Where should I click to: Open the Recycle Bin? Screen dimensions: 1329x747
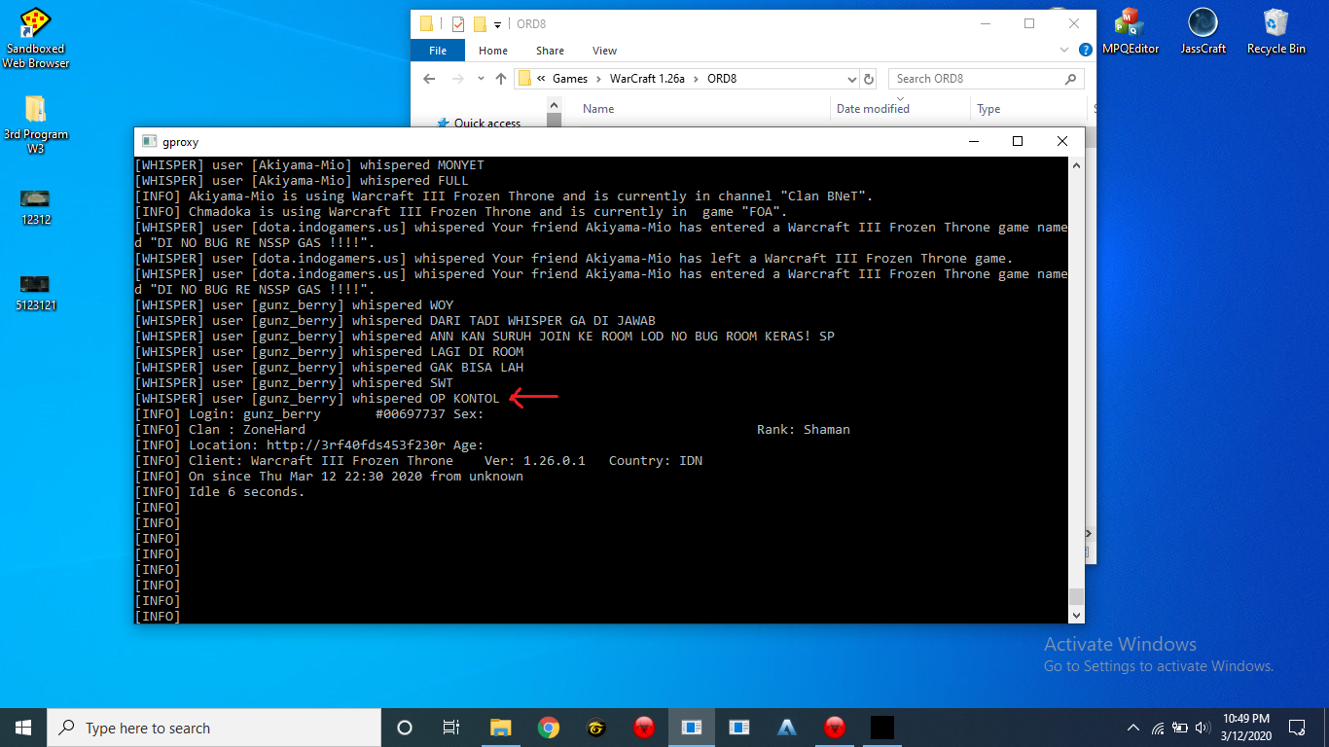coord(1275,31)
